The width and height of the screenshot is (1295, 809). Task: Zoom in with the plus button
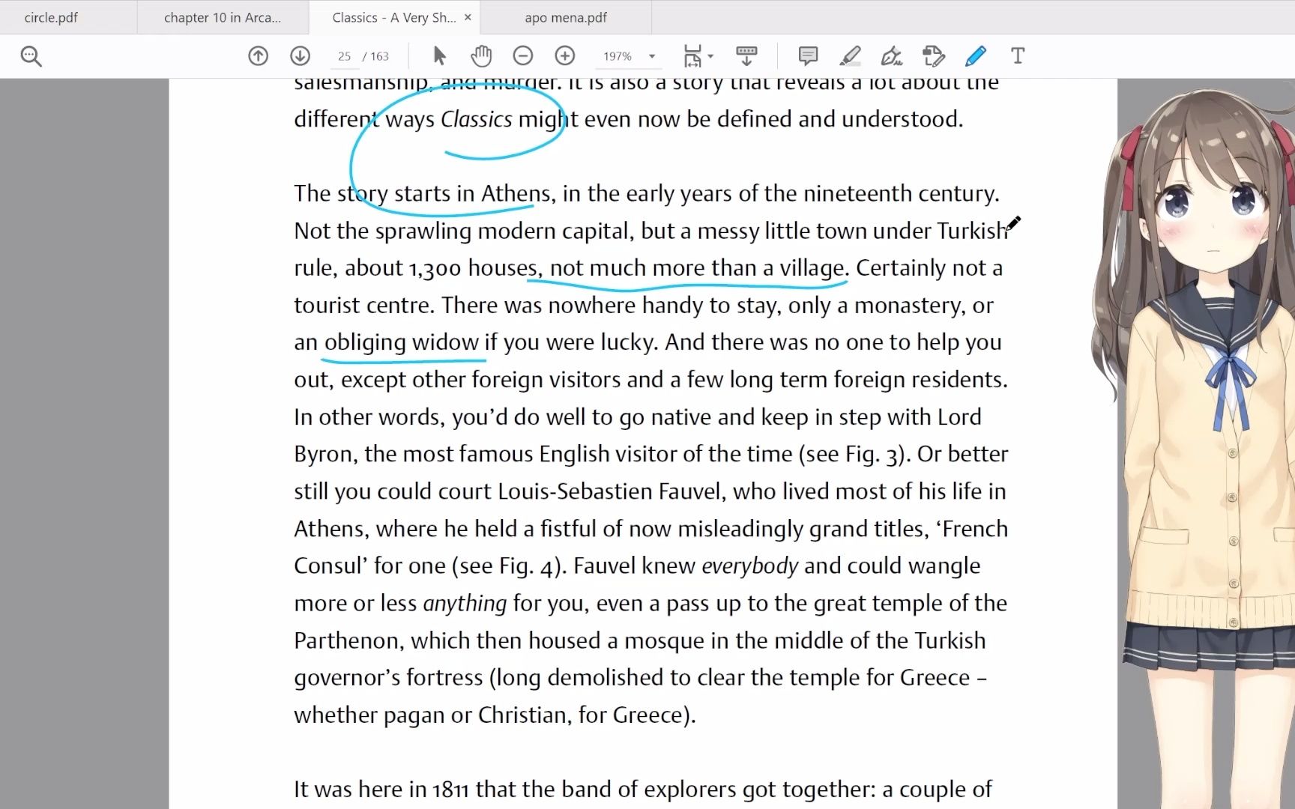click(565, 56)
